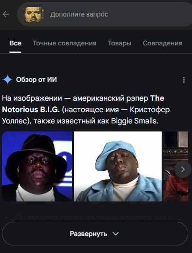Click the blue AI sparkle icon

[8, 79]
